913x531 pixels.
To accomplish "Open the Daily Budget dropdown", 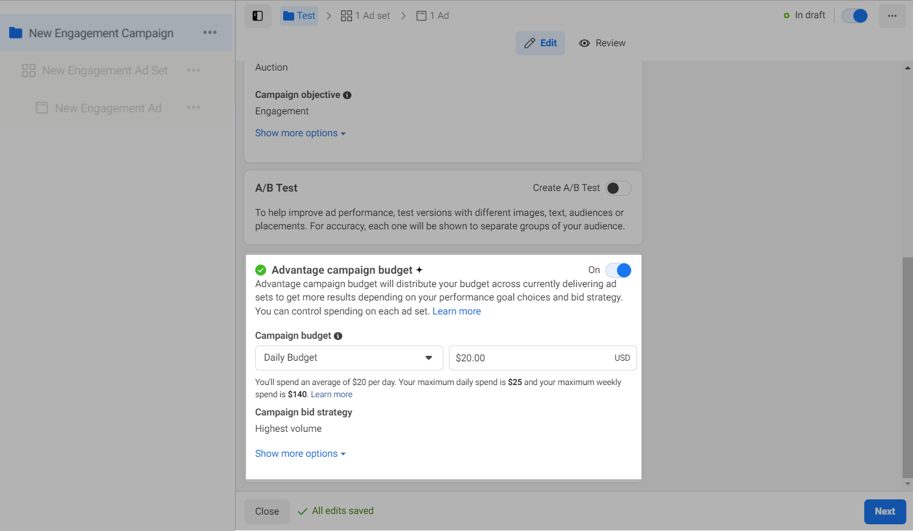I will click(349, 358).
